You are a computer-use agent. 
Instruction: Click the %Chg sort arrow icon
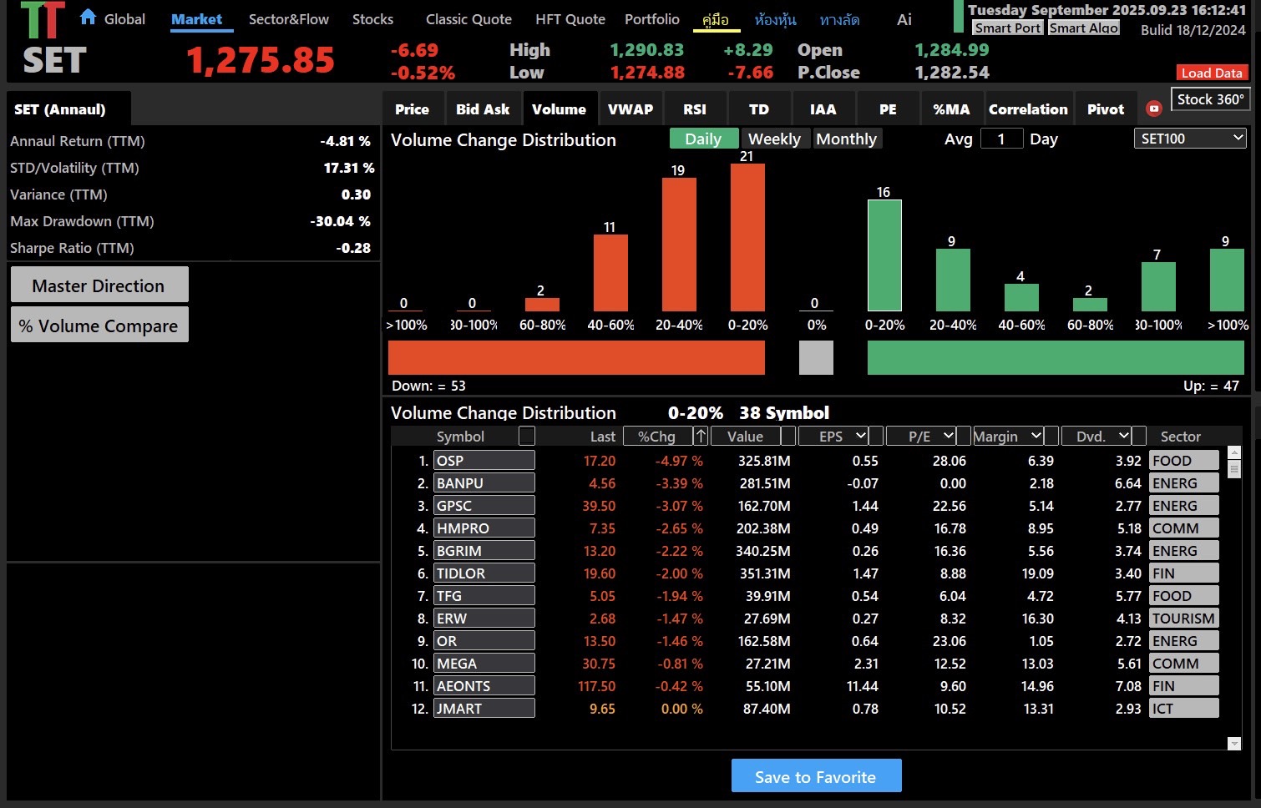(x=701, y=436)
